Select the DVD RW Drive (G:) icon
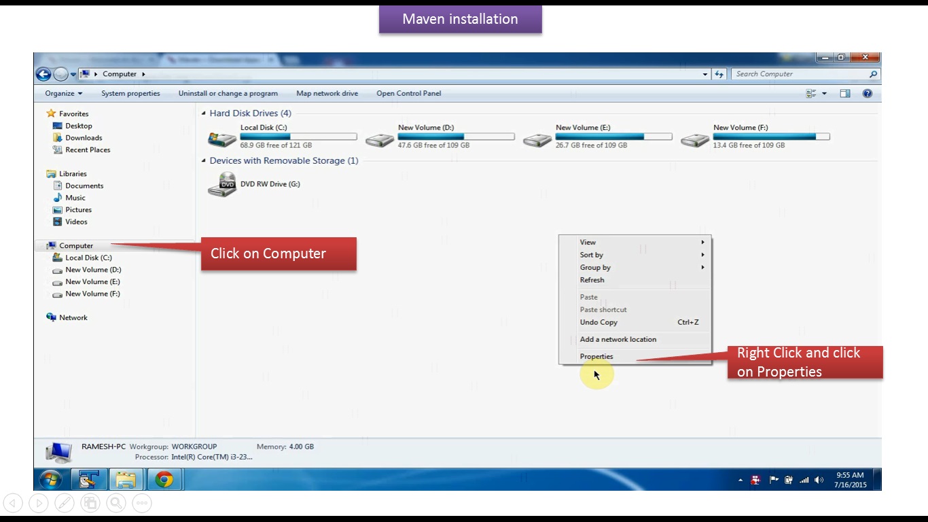This screenshot has height=522, width=928. coord(222,185)
